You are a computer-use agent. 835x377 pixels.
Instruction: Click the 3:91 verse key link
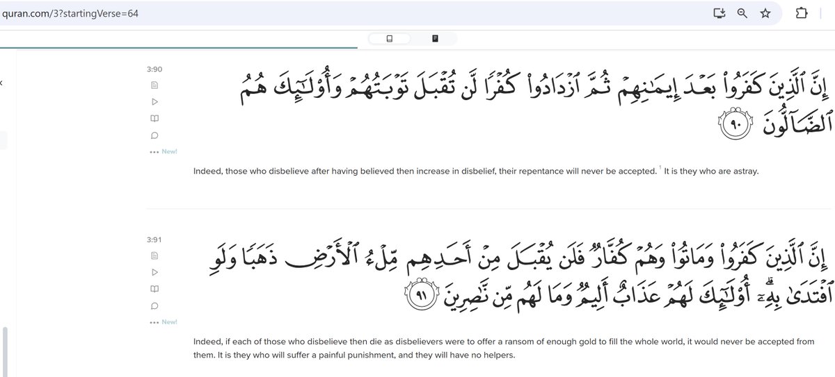coord(154,240)
